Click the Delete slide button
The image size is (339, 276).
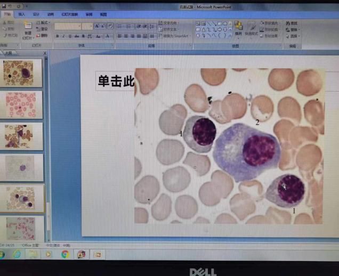44,36
